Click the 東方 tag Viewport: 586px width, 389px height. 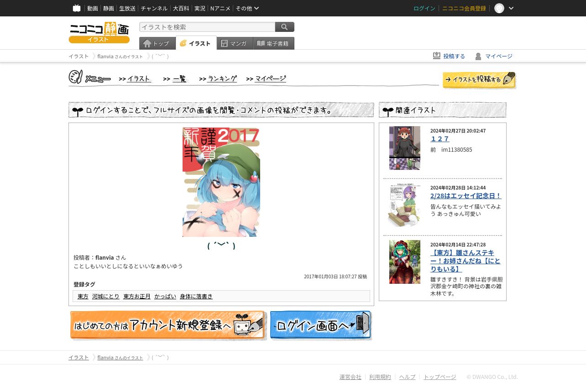tap(83, 296)
